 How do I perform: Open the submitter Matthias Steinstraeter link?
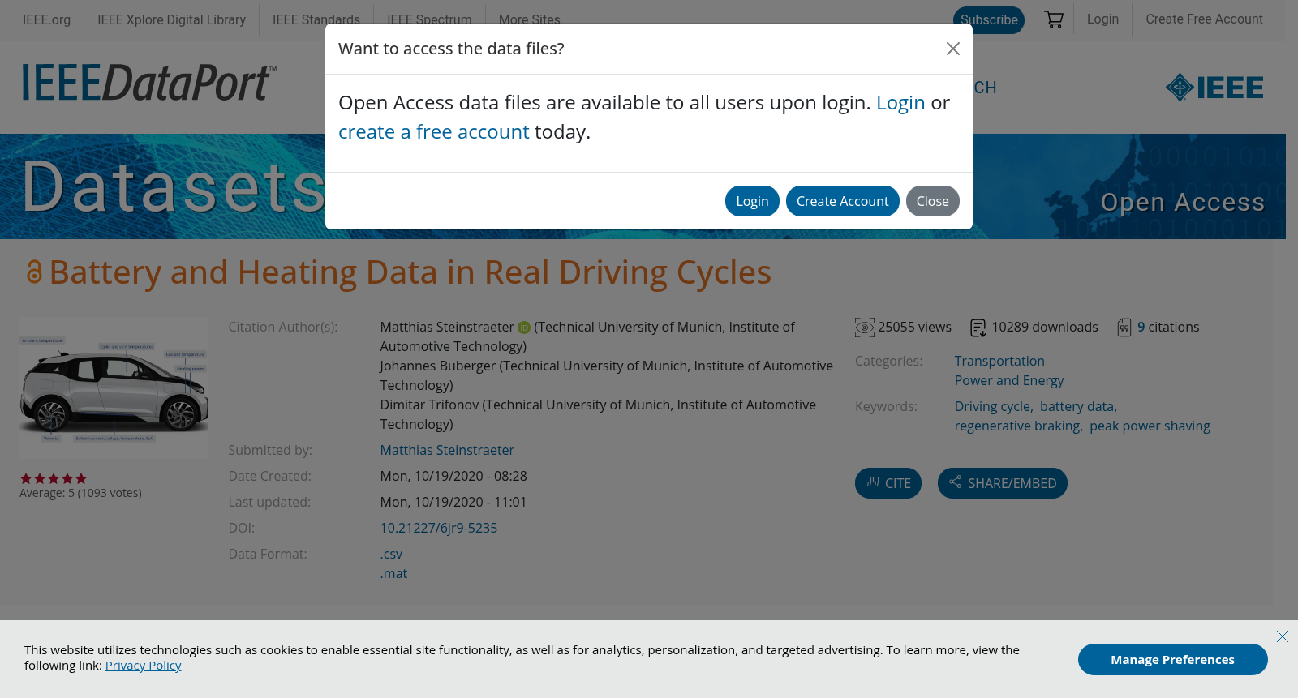click(447, 450)
